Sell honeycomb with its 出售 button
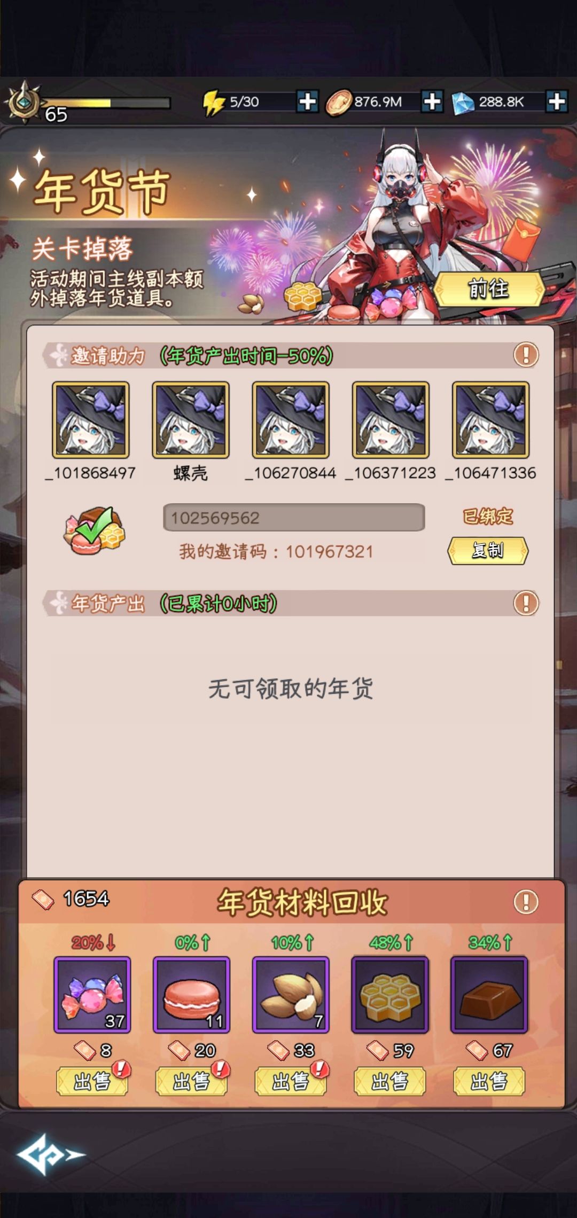 point(390,1081)
